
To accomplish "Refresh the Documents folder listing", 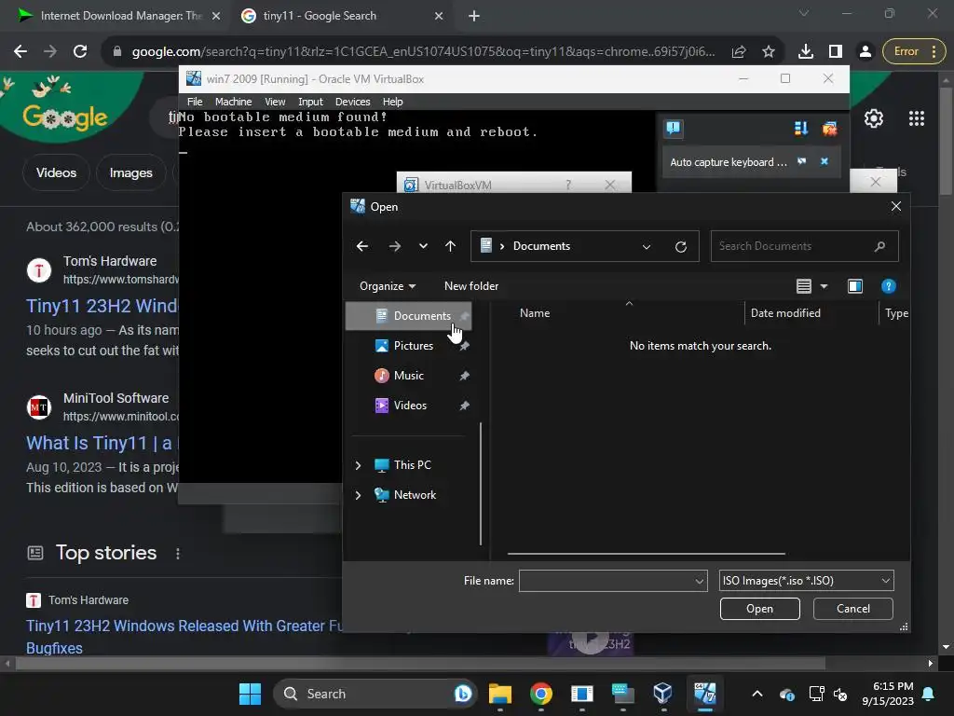I will click(681, 246).
